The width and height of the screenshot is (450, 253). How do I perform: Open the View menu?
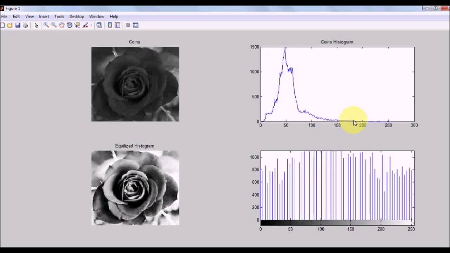30,17
